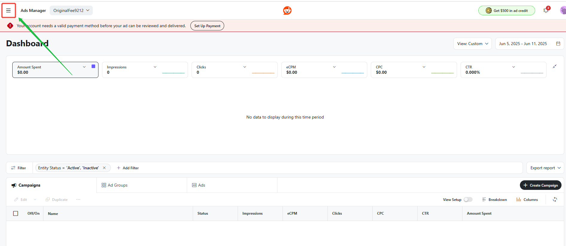This screenshot has width=566, height=246.
Task: Click the Off/On column header
Action: (x=34, y=213)
